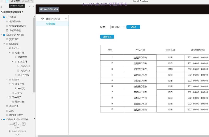Screen dimensions: 209x137
Task: Click page icon next to 夺宝记录
Action: tap(7, 106)
